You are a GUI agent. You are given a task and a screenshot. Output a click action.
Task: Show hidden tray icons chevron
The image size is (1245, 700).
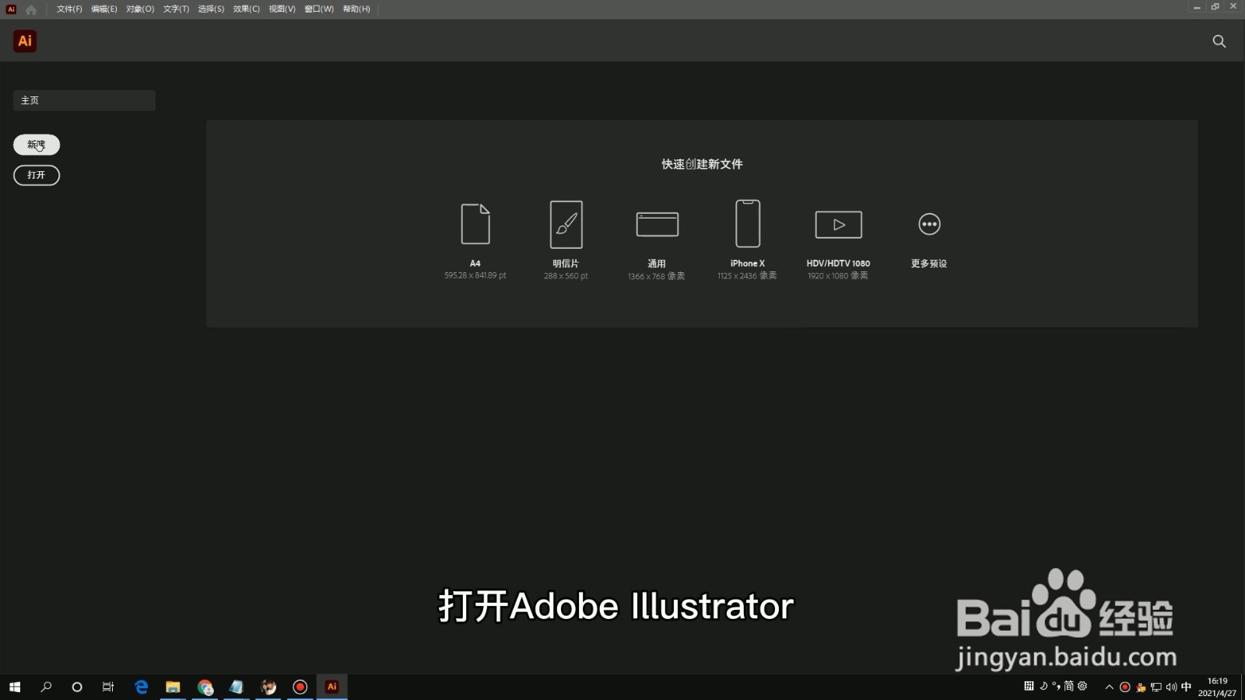(1110, 687)
